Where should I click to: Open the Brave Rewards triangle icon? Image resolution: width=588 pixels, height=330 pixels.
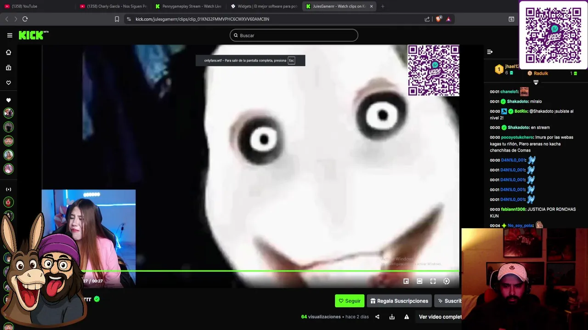tap(448, 19)
